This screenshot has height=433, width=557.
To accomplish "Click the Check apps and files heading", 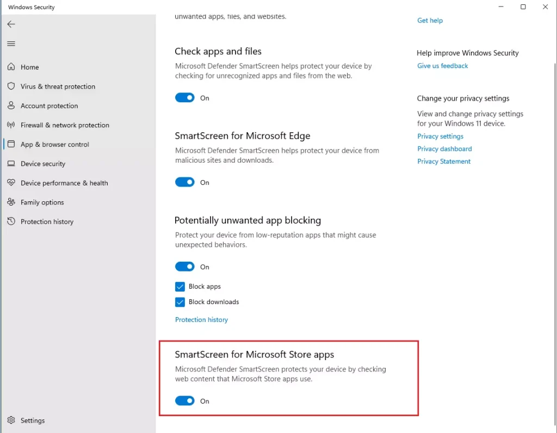I will (218, 52).
